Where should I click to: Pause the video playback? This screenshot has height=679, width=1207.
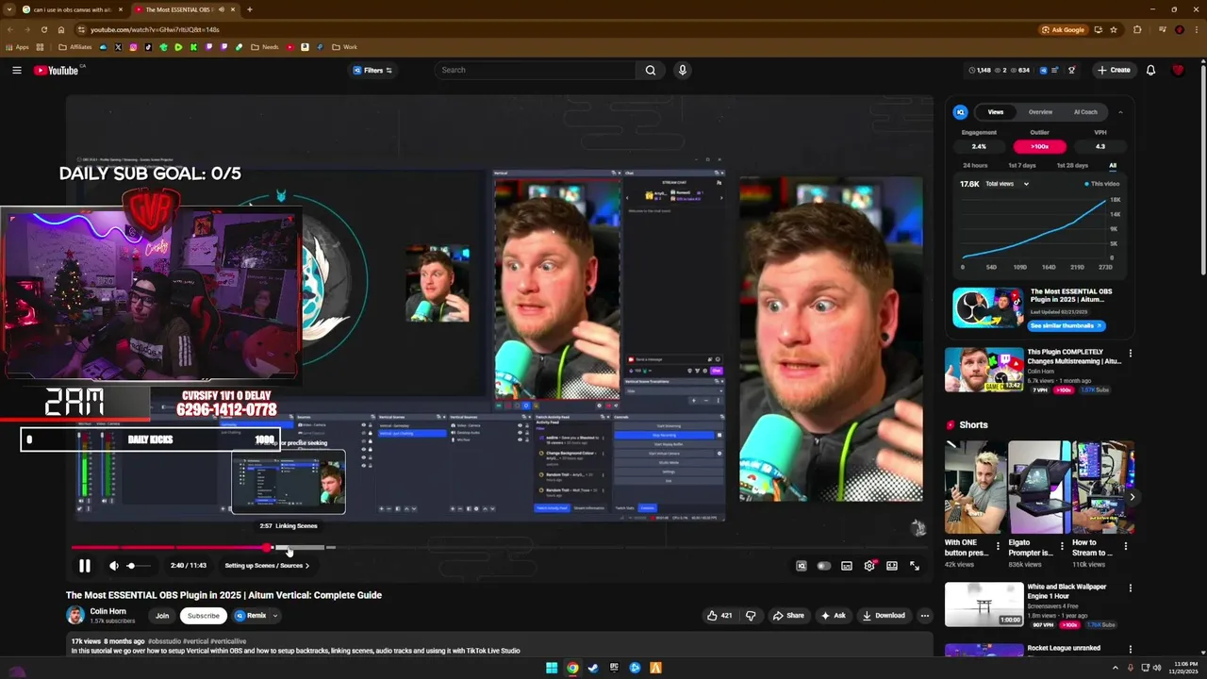(x=84, y=566)
